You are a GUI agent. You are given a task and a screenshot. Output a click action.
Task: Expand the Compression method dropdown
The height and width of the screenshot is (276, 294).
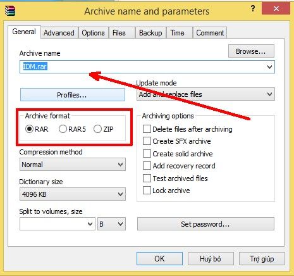click(73, 165)
